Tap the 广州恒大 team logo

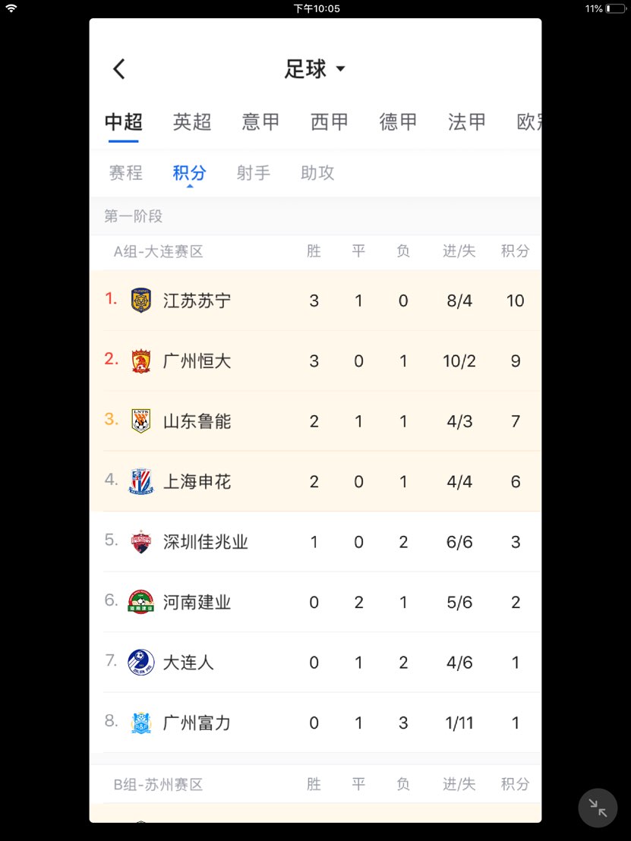point(141,361)
